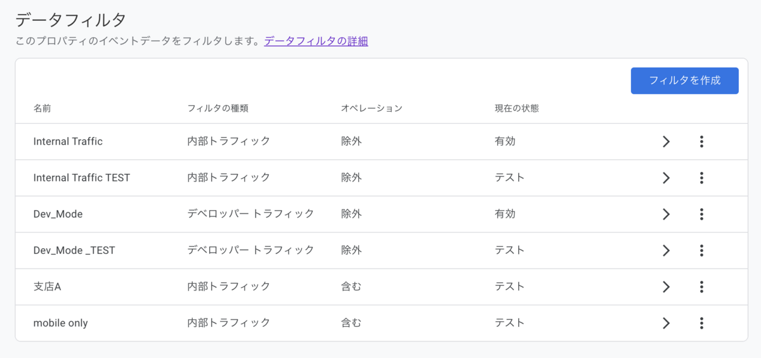Select the 支店A filter name
761x358 pixels.
[x=47, y=287]
